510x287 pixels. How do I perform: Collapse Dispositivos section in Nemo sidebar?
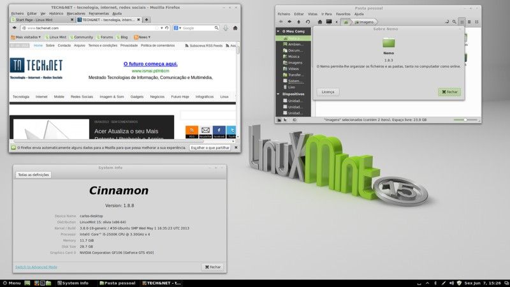click(x=278, y=94)
